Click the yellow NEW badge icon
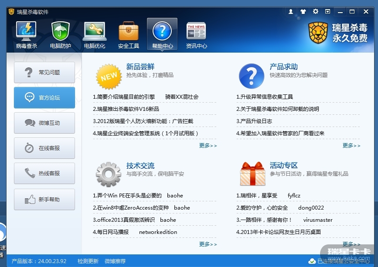 109,77
